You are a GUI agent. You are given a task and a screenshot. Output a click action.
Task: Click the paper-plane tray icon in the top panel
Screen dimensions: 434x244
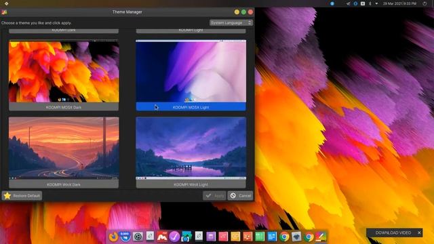pyautogui.click(x=348, y=3)
